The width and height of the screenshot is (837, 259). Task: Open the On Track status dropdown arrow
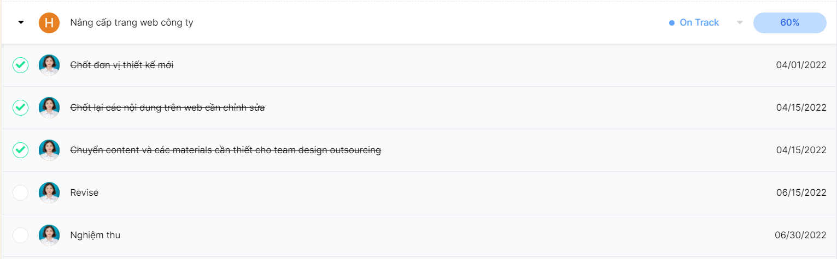click(x=740, y=23)
